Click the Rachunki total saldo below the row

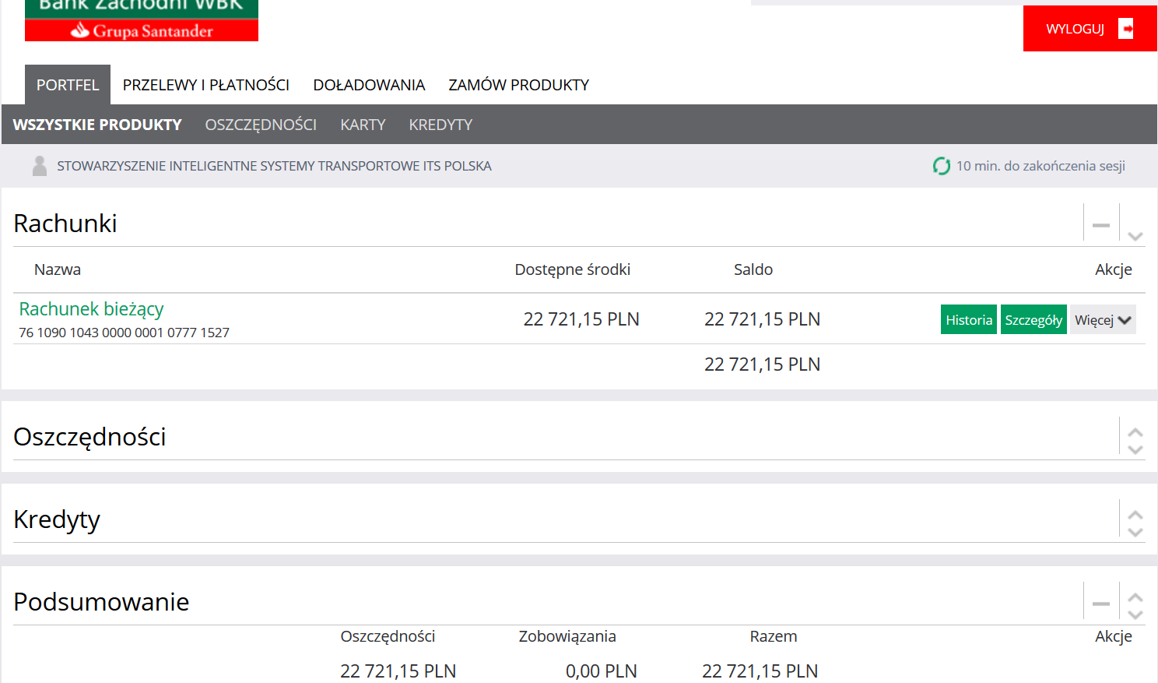coord(763,364)
